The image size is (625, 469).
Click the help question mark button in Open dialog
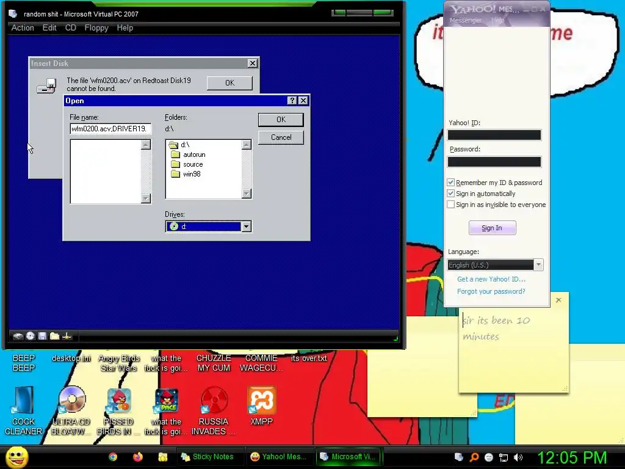tap(292, 101)
